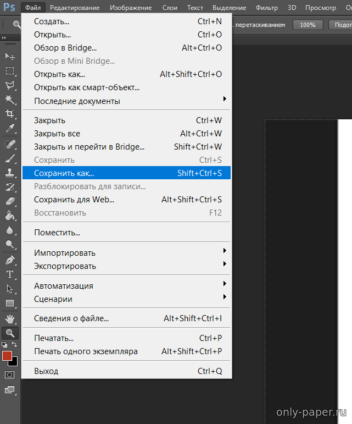Select the Eyedropper tool

point(10,128)
